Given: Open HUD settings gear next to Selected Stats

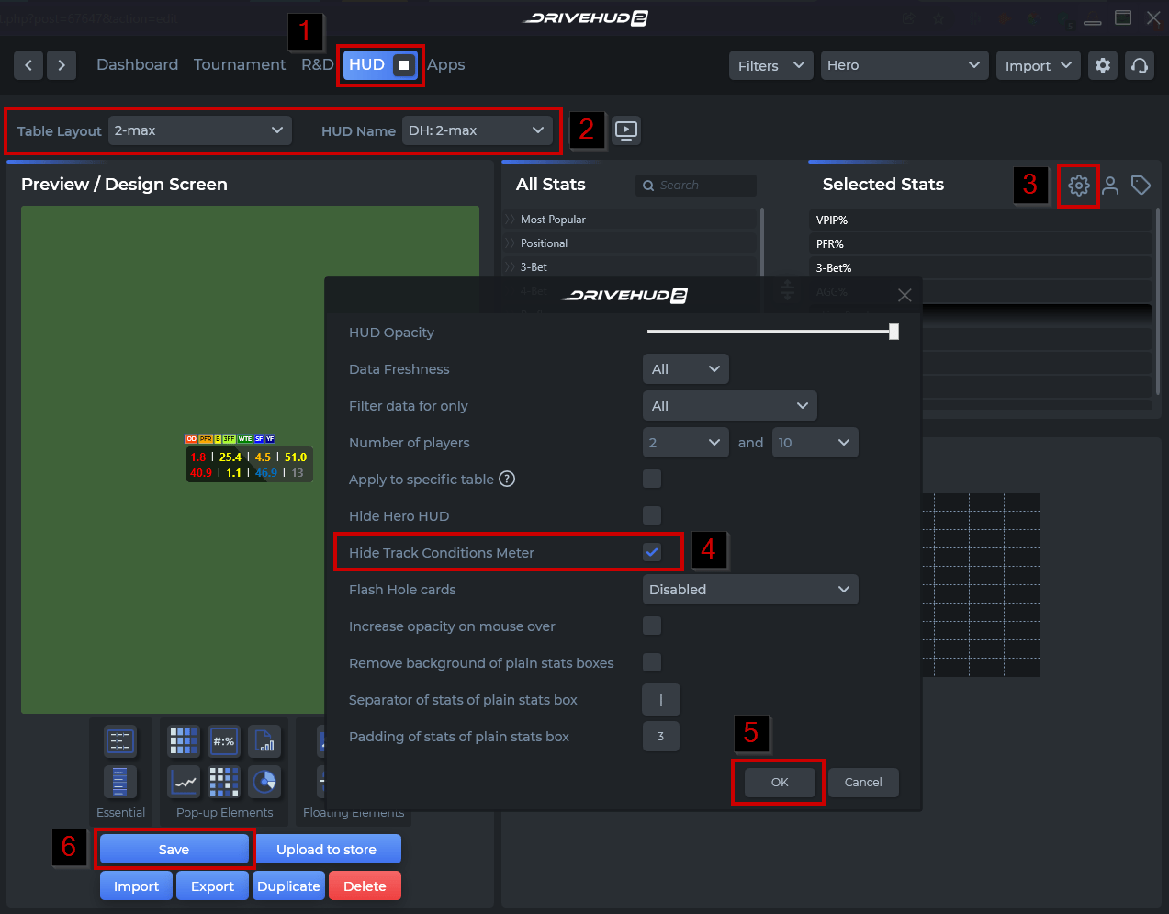Looking at the screenshot, I should tap(1079, 186).
